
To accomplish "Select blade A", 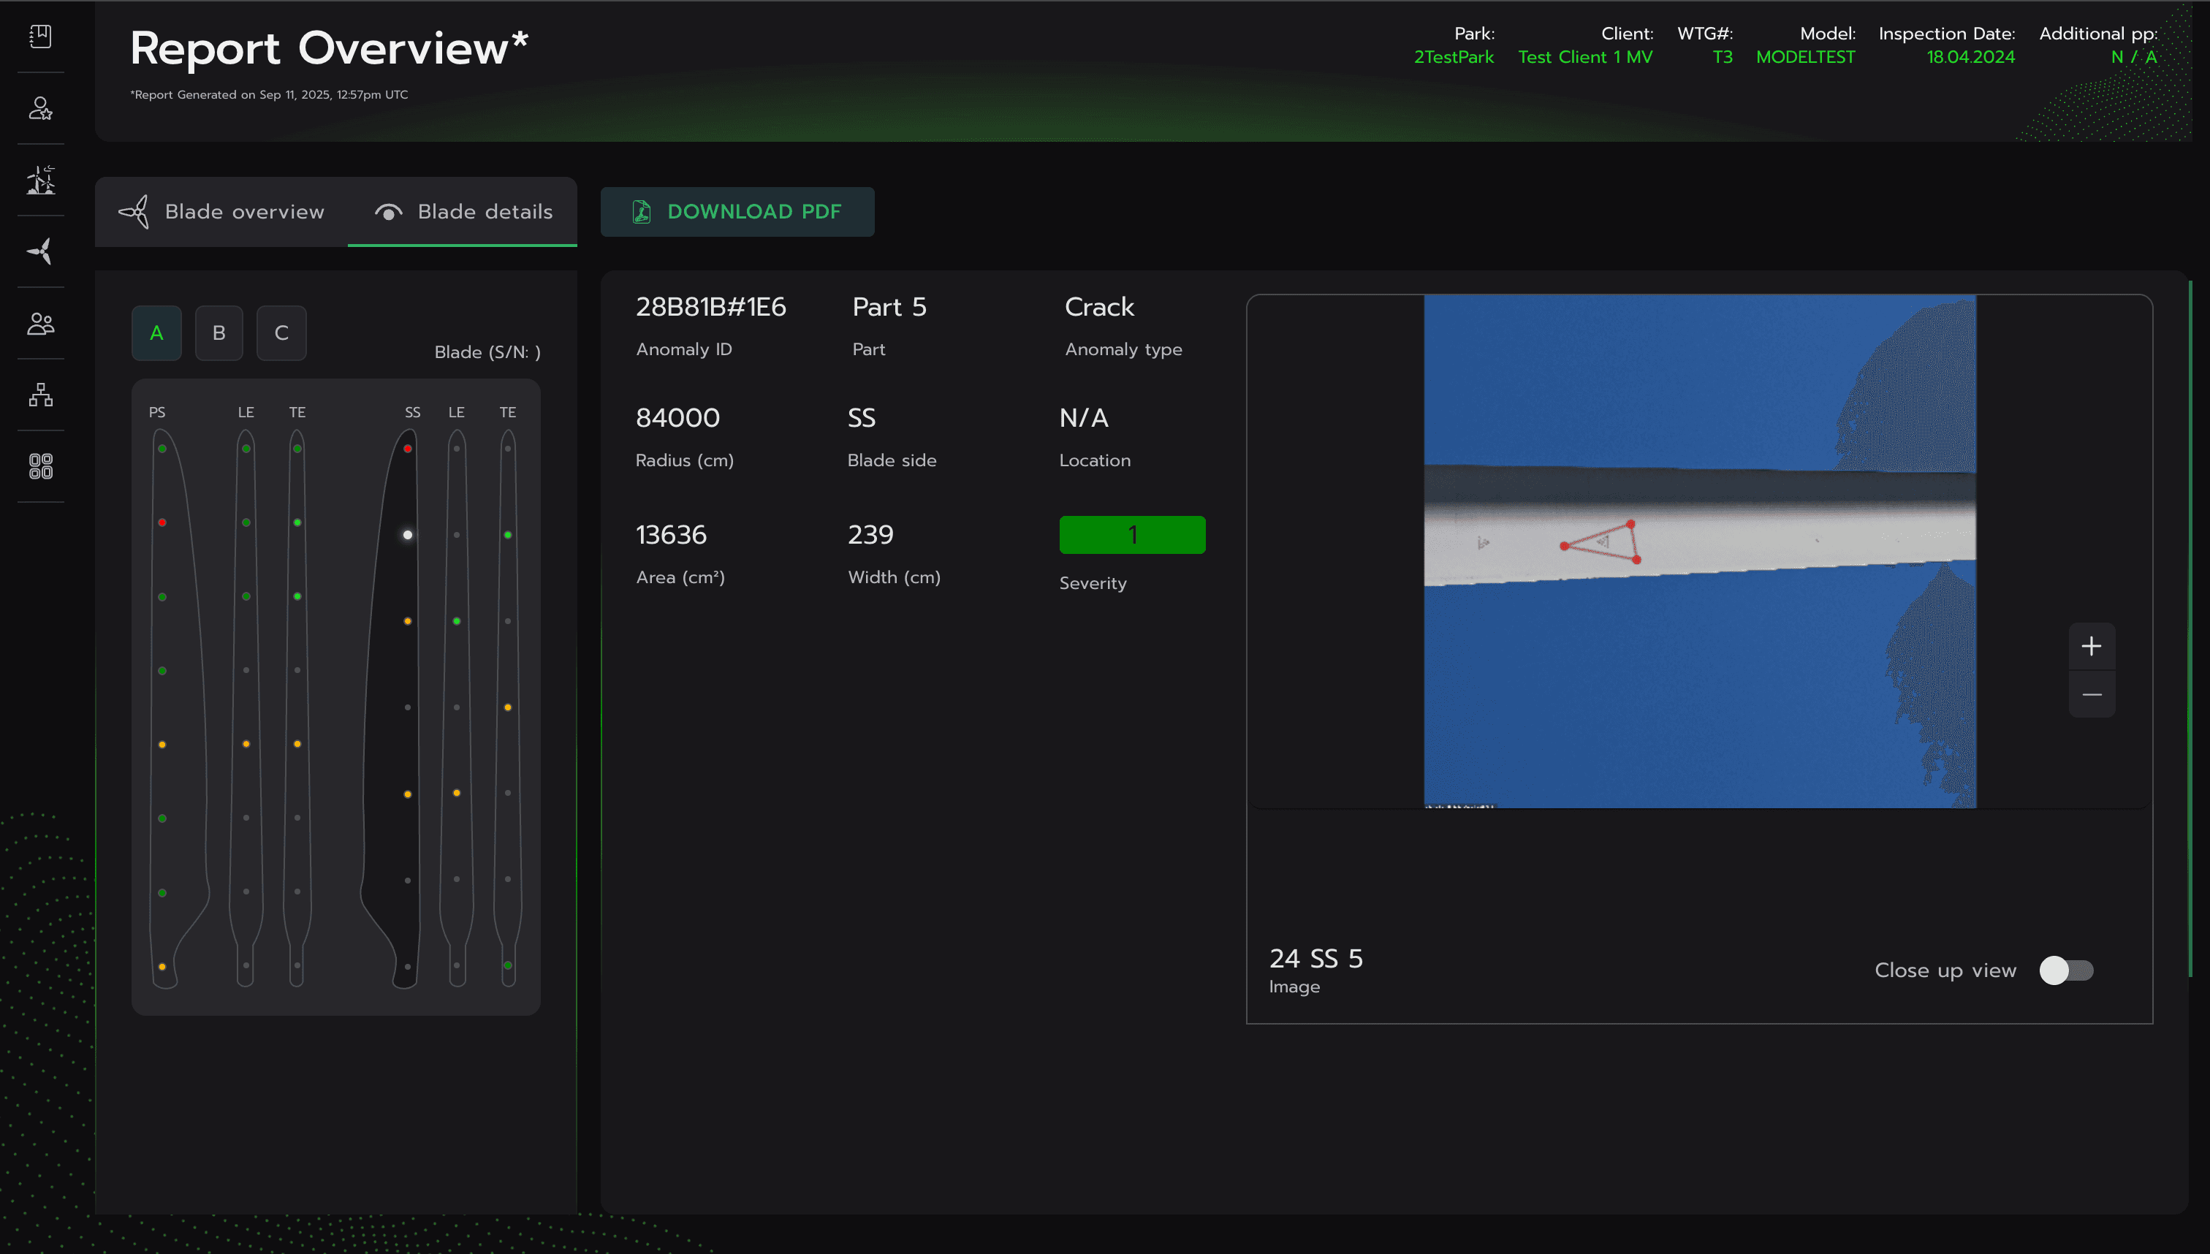I will pyautogui.click(x=156, y=332).
